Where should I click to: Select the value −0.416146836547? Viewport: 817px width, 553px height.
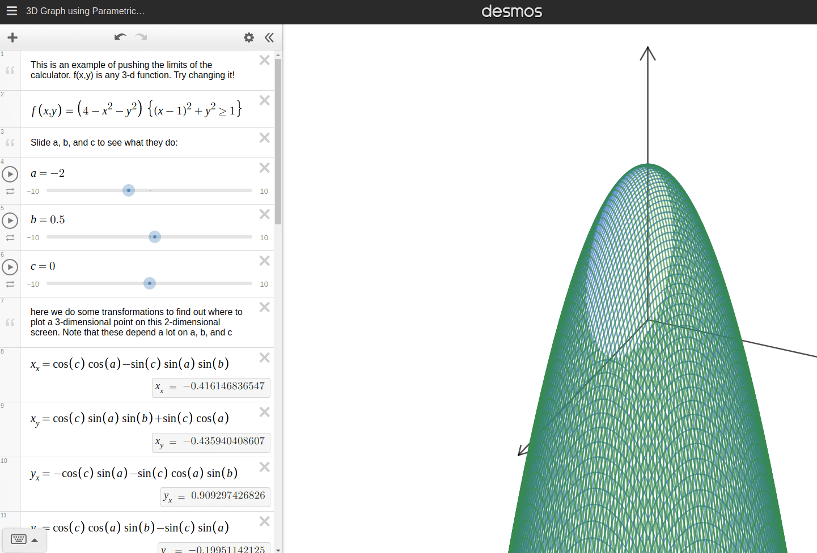tap(223, 386)
